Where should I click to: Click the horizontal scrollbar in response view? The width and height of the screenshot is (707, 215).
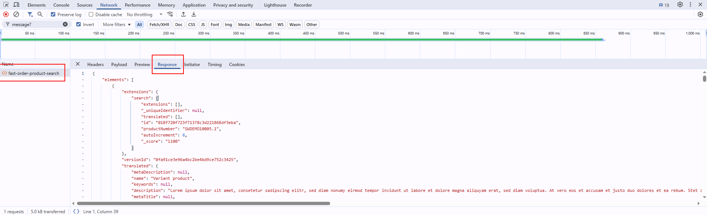click(203, 203)
